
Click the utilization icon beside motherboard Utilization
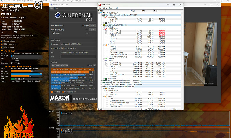106,23
